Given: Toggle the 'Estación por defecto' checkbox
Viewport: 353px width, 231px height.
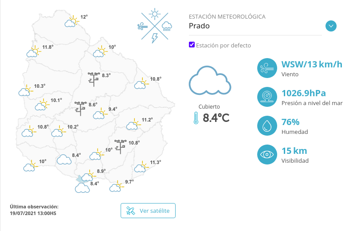Looking at the screenshot, I should coord(192,45).
